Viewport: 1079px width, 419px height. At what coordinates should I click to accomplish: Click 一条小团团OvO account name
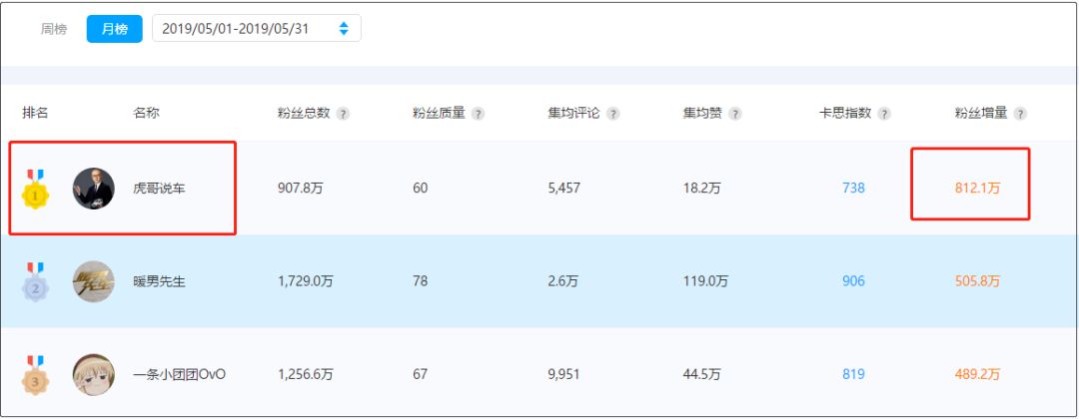coord(179,374)
